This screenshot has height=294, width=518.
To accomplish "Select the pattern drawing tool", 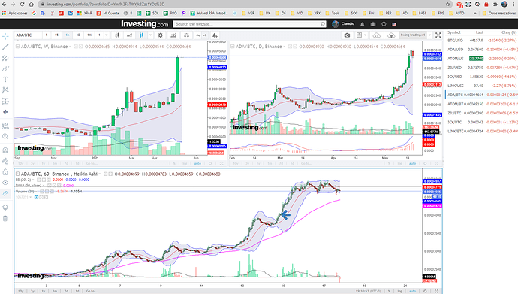I will [5, 90].
